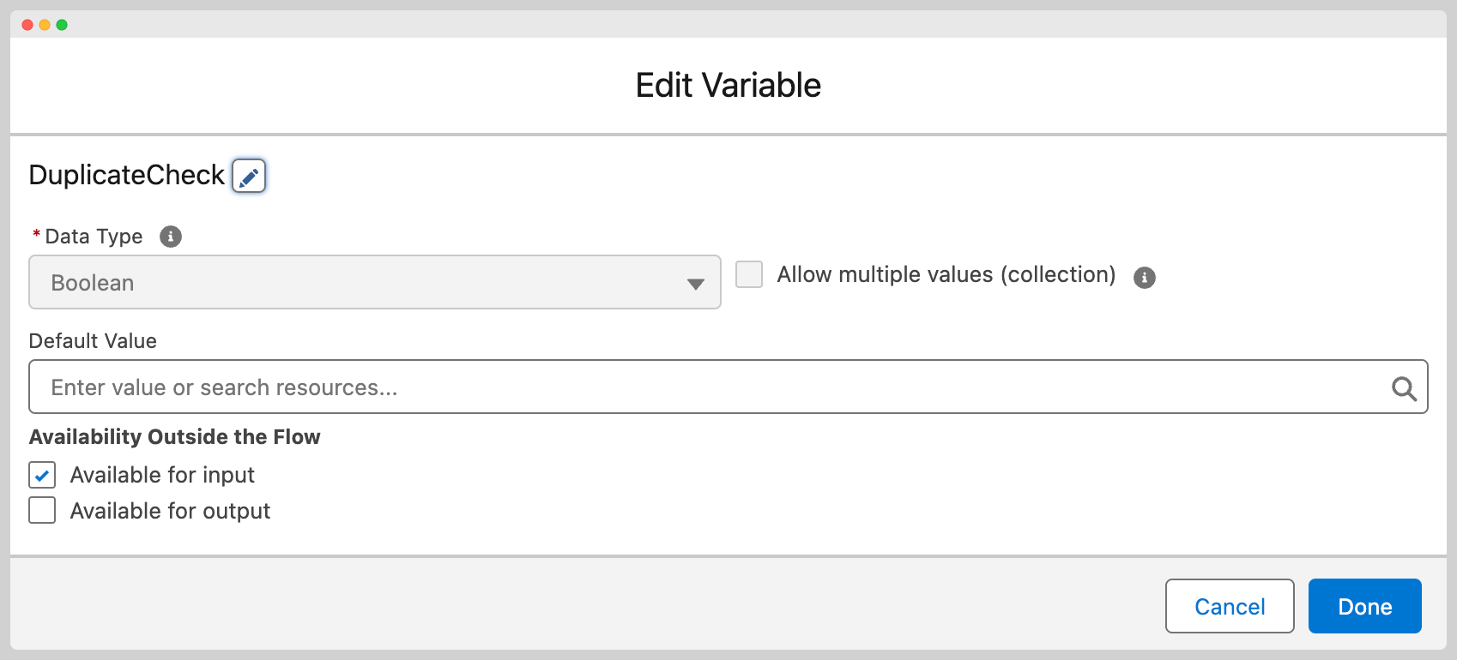Click the Edit Variable dialog title
The height and width of the screenshot is (660, 1457).
coord(728,86)
